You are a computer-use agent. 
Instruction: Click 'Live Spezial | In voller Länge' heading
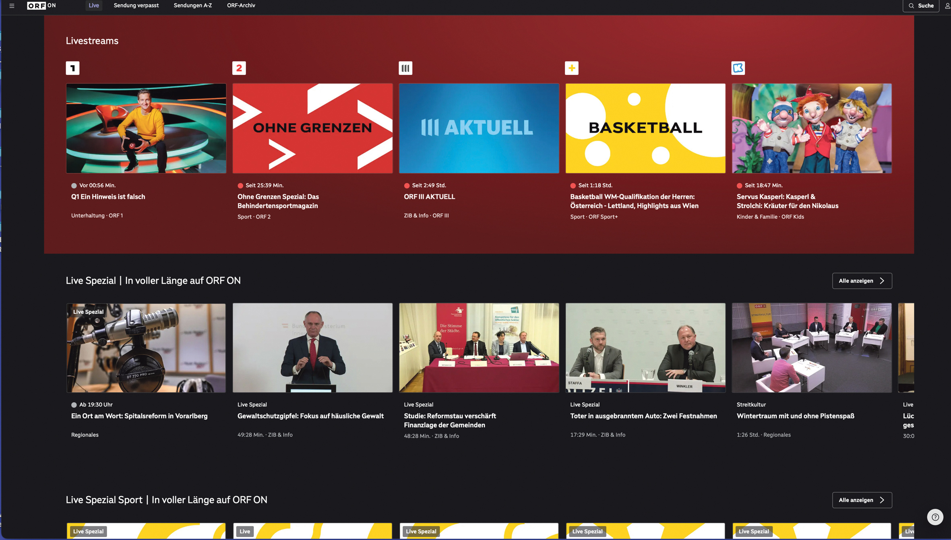click(153, 281)
